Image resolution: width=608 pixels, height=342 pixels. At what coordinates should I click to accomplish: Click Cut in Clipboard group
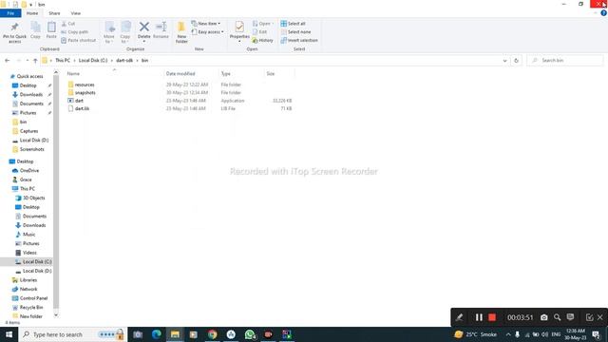coord(68,24)
